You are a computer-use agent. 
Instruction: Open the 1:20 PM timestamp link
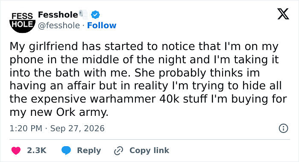point(26,128)
